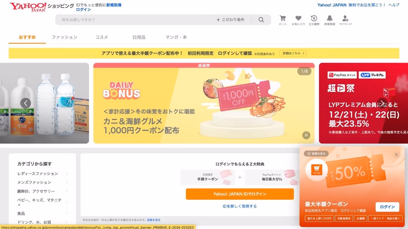
Task: Expand メンズファッション category
Action: [42, 182]
